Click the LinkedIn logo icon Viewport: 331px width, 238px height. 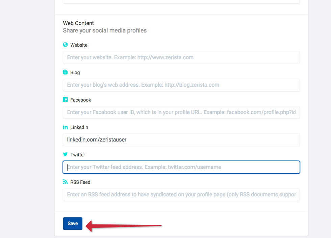(65, 127)
